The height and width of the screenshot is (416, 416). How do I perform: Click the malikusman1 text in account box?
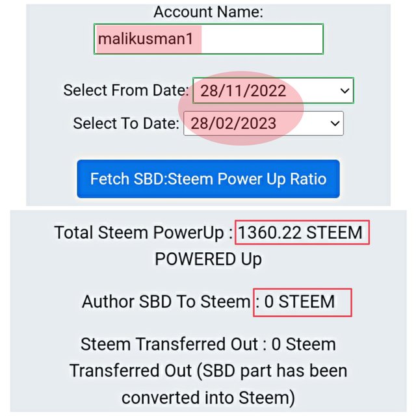(x=146, y=39)
